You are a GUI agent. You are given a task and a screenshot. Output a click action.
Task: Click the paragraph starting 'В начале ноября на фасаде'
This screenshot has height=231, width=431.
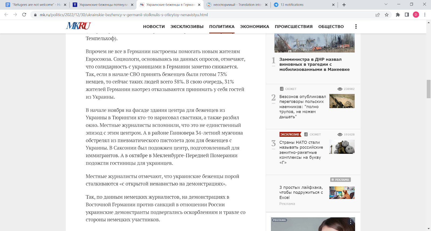tap(164, 136)
